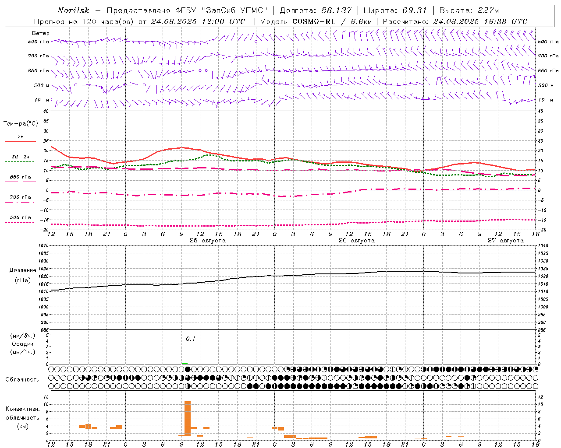This screenshot has height=448, width=561.
Task: Click the left "700 гПа" wind level label
Action: click(x=39, y=56)
